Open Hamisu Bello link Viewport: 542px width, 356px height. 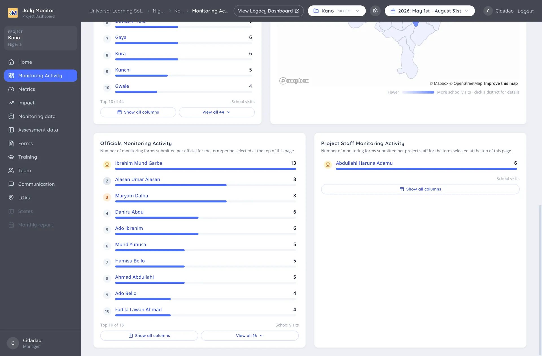coord(130,261)
